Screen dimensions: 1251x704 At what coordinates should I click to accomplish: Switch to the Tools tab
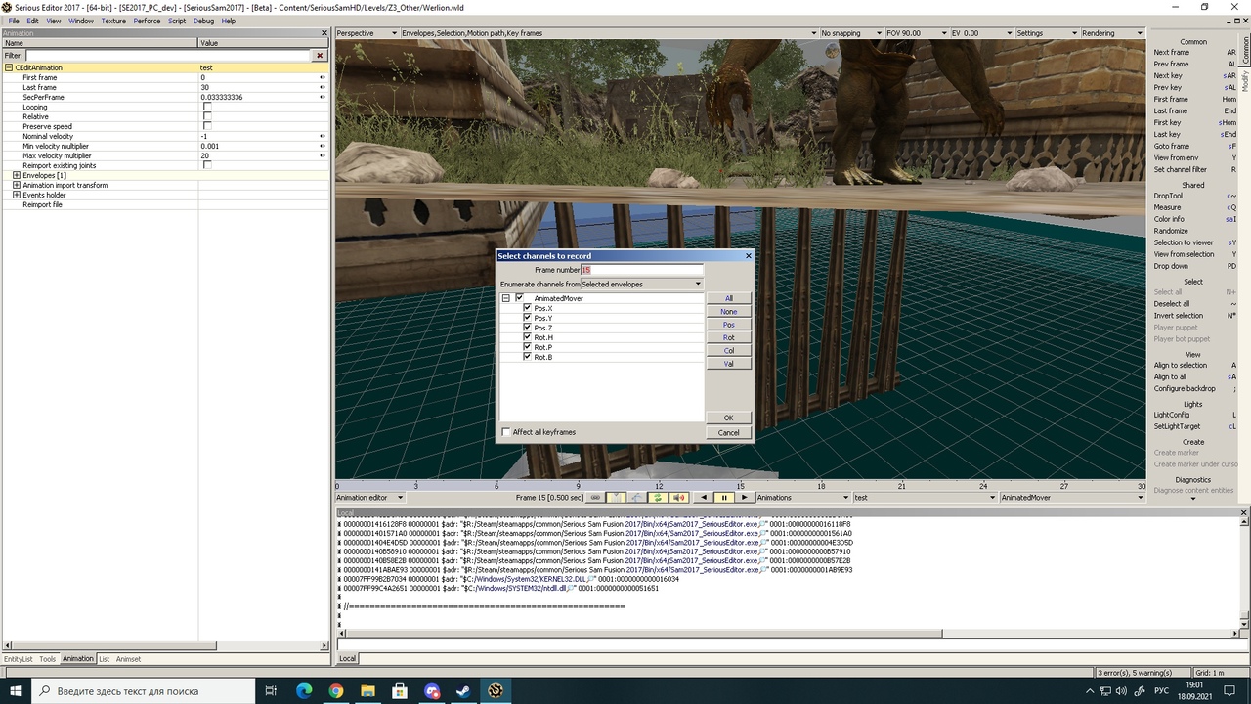[x=47, y=659]
